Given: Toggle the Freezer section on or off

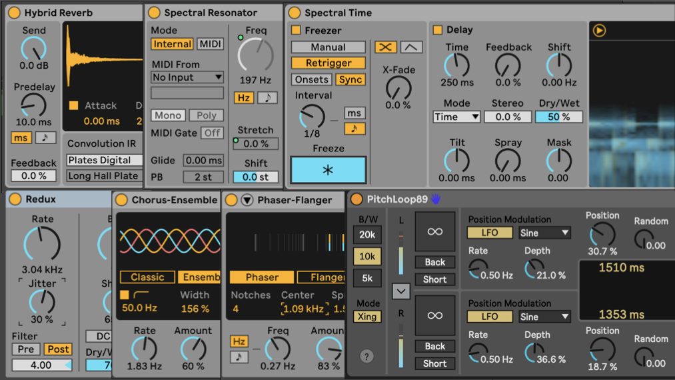Looking at the screenshot, I should 296,30.
